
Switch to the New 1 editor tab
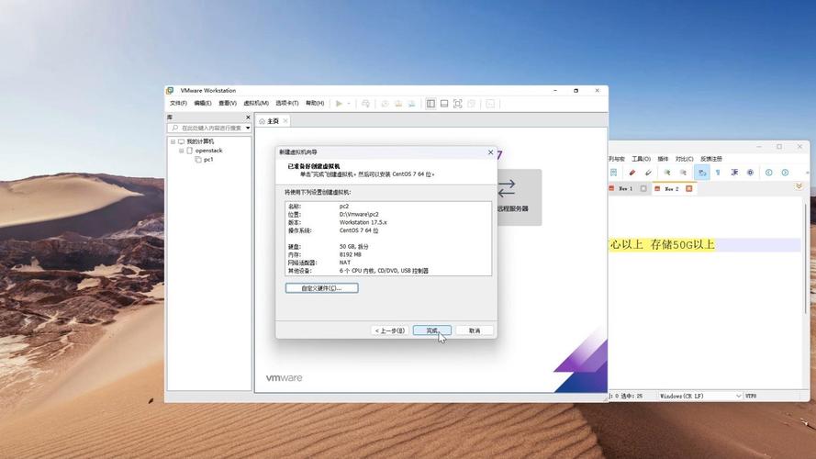[x=625, y=188]
